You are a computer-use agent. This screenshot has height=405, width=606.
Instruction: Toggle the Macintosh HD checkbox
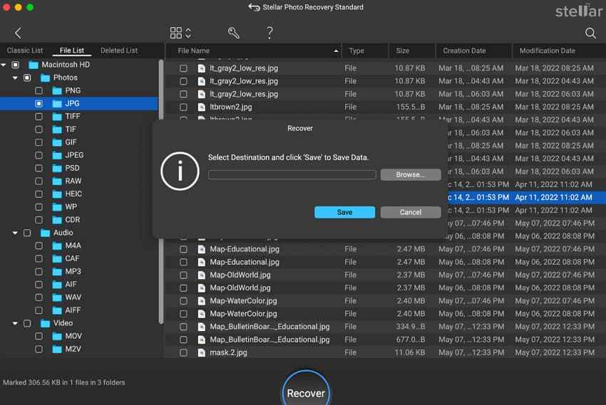15,65
